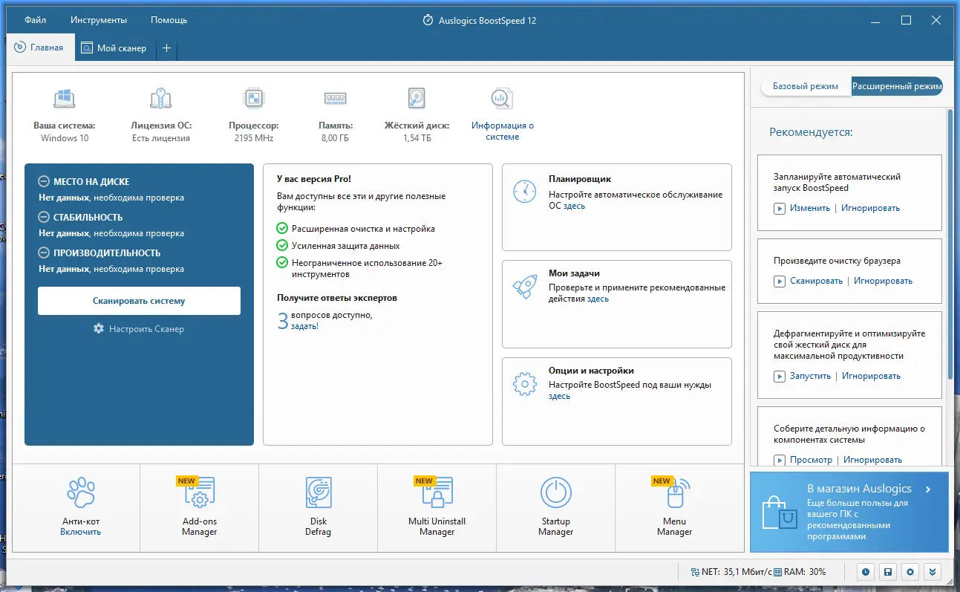The height and width of the screenshot is (592, 960).
Task: Open settings via the gear icon bottom right
Action: (x=910, y=572)
